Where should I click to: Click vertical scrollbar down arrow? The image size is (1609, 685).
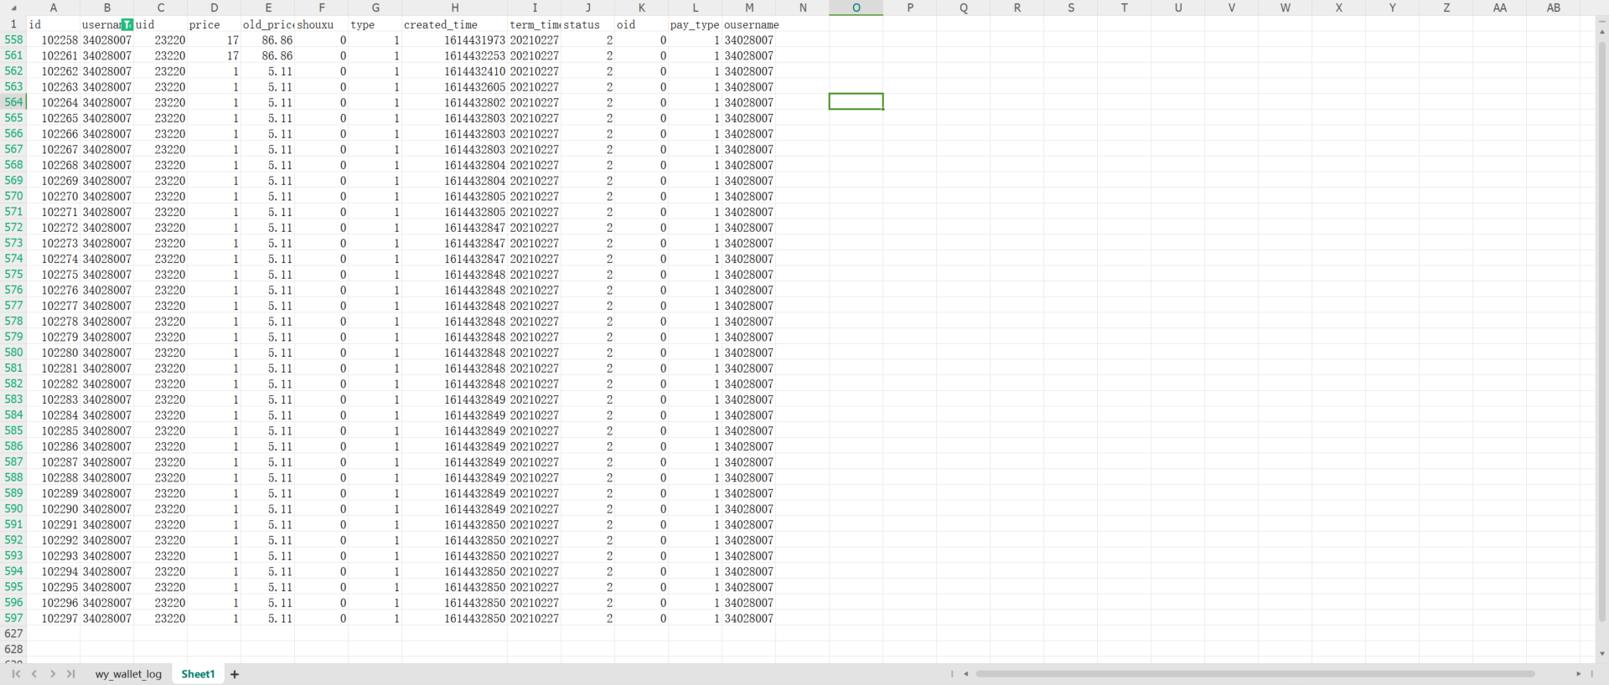point(1602,654)
